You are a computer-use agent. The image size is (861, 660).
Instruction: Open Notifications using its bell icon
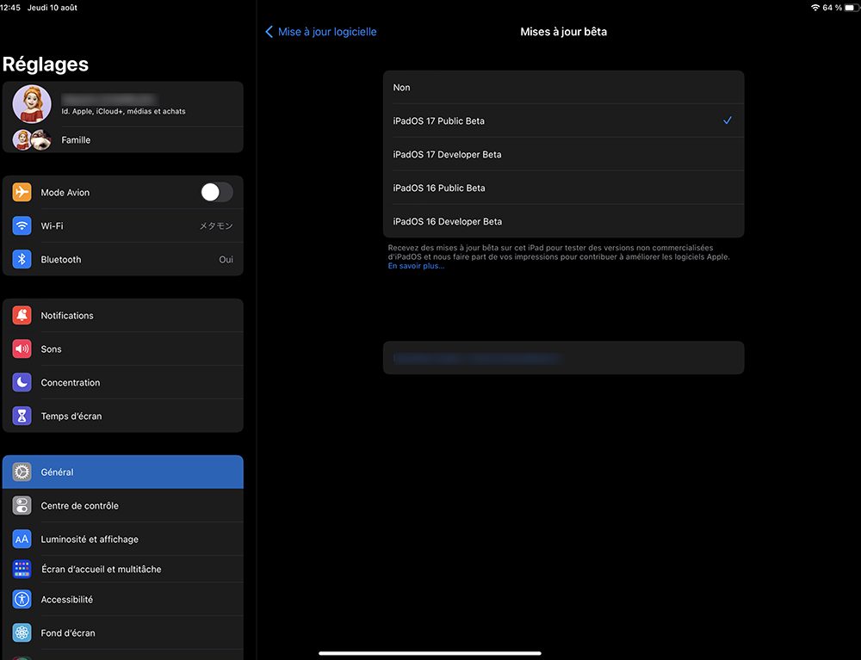22,315
